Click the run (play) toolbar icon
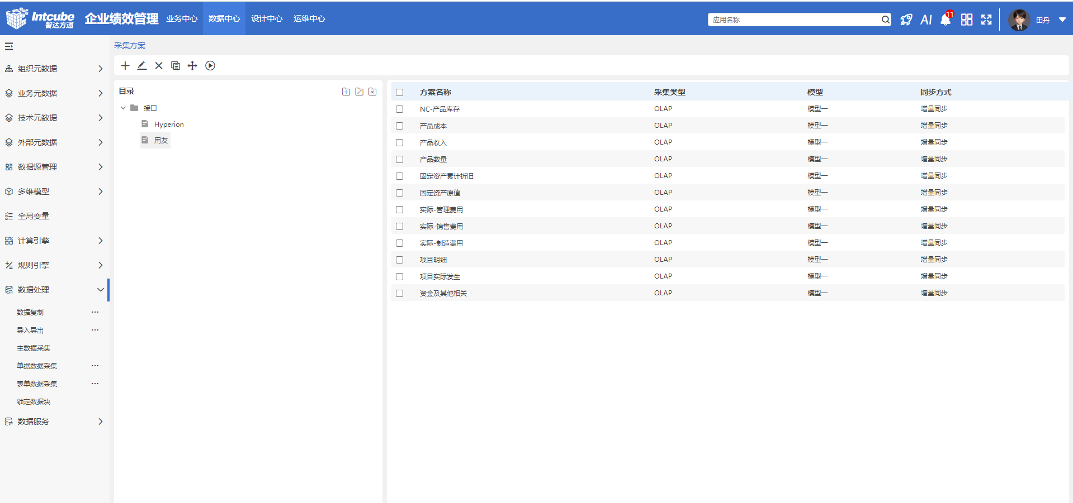The image size is (1073, 503). [210, 66]
